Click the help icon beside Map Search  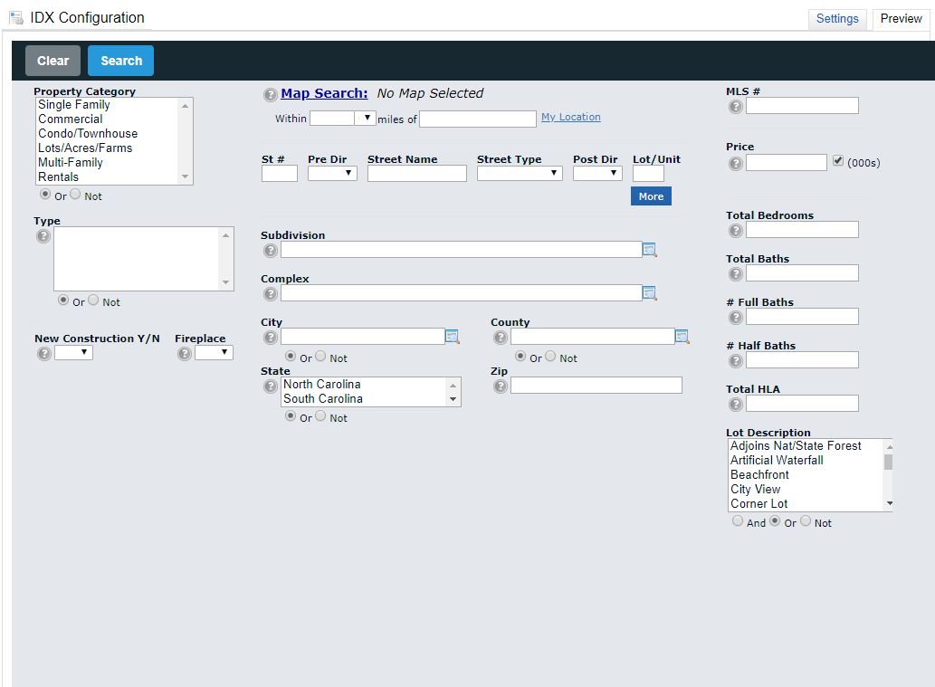click(271, 94)
